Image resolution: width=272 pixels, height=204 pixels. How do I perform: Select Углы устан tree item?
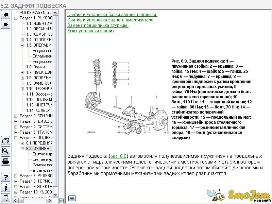(42, 170)
